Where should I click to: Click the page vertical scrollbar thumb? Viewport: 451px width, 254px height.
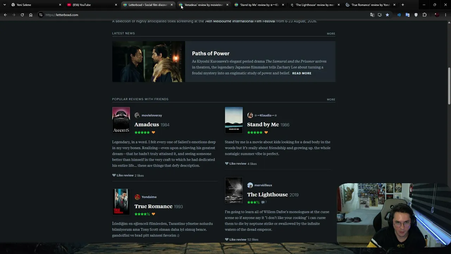pyautogui.click(x=449, y=86)
